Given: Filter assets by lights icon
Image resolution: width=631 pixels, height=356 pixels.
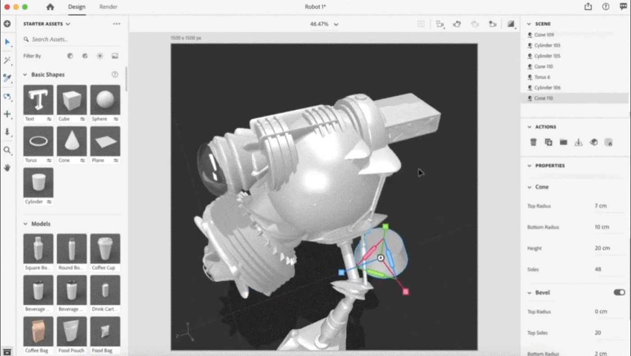Looking at the screenshot, I should [100, 56].
